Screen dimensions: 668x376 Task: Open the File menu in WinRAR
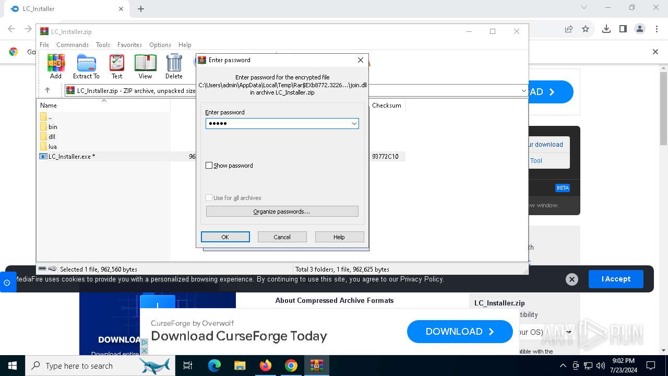pyautogui.click(x=44, y=45)
